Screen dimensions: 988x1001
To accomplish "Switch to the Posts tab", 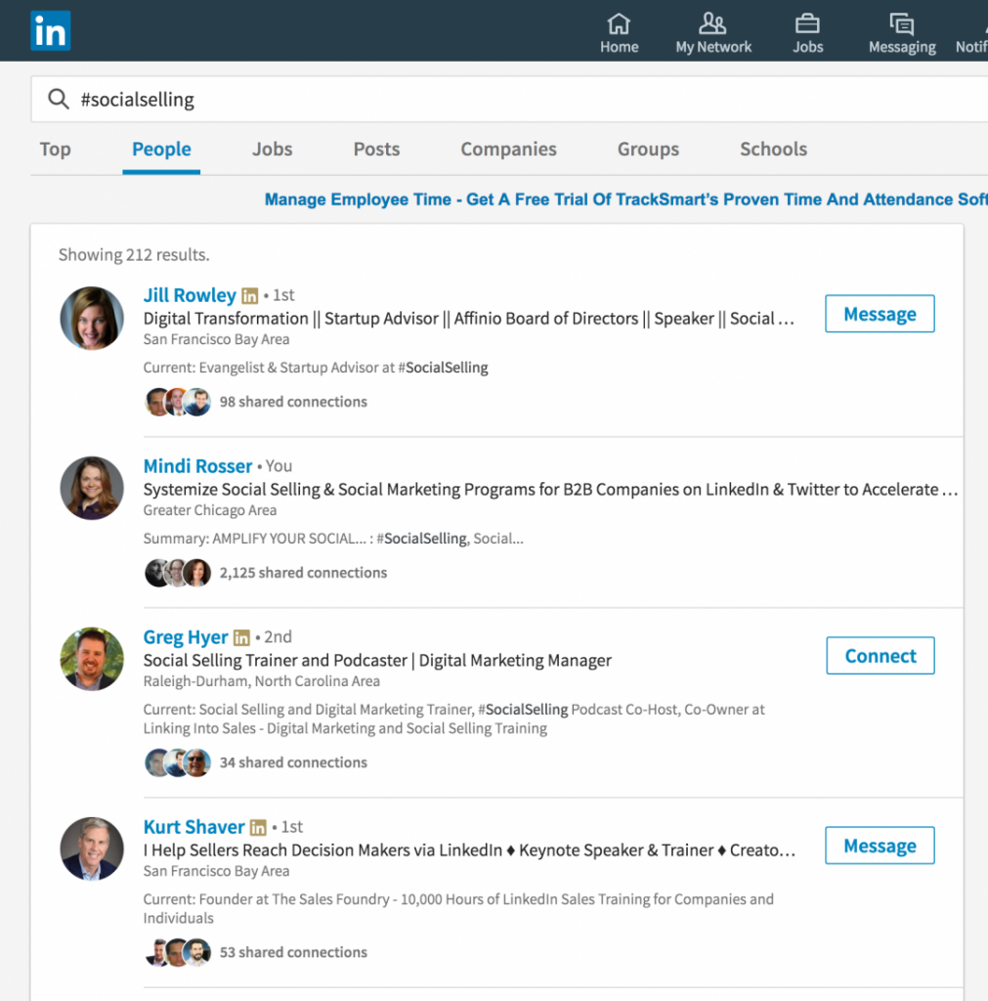I will (x=376, y=150).
